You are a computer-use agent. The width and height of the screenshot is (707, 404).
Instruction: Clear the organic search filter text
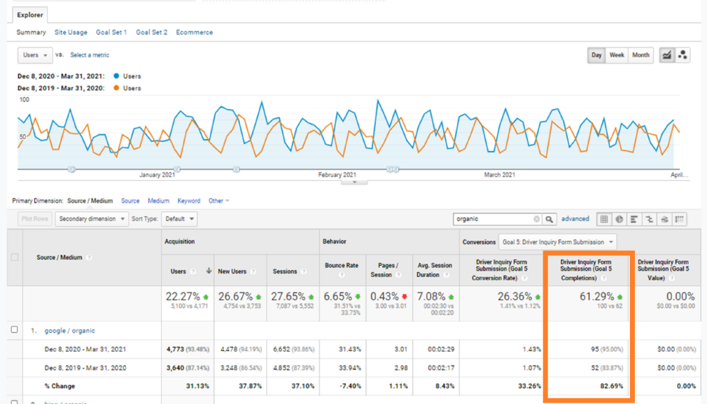coord(537,219)
